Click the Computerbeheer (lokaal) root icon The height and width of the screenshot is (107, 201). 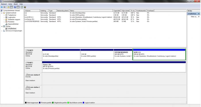click(x=2, y=11)
